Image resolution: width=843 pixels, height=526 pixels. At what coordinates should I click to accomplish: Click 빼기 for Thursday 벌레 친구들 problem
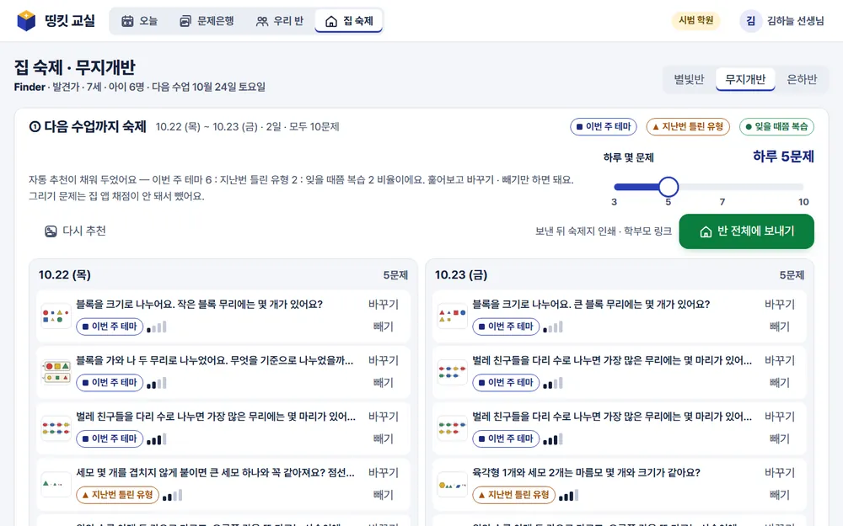[384, 438]
